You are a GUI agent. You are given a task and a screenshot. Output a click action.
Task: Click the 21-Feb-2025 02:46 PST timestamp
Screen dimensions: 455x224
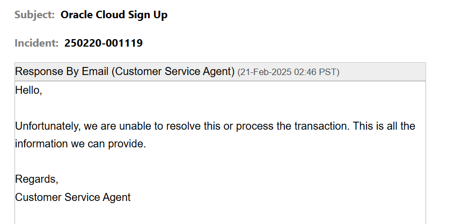pyautogui.click(x=289, y=72)
